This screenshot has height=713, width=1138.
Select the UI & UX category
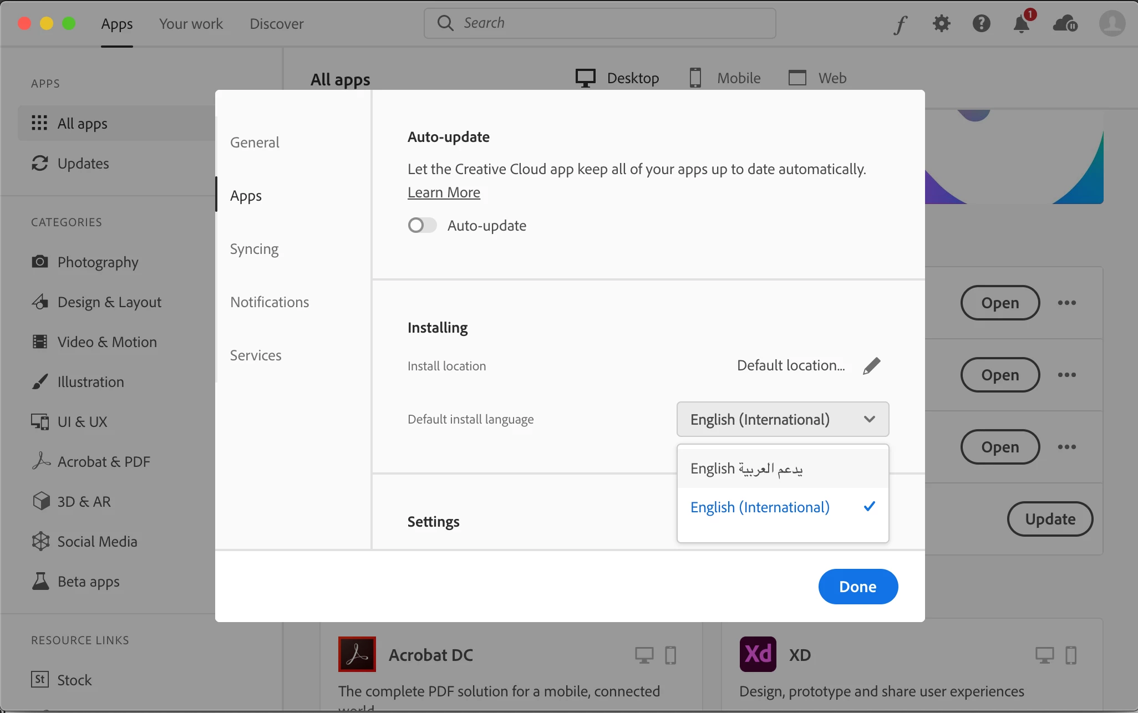pyautogui.click(x=69, y=421)
